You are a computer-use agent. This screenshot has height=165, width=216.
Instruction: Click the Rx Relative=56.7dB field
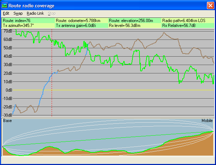188,26
